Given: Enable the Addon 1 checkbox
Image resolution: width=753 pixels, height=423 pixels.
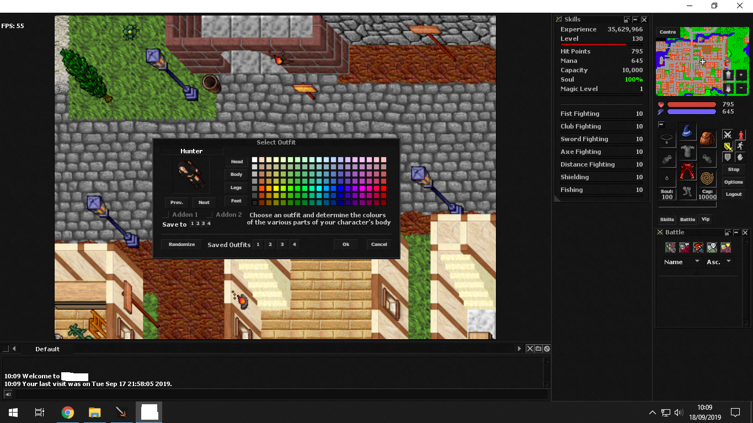Looking at the screenshot, I should pos(166,215).
